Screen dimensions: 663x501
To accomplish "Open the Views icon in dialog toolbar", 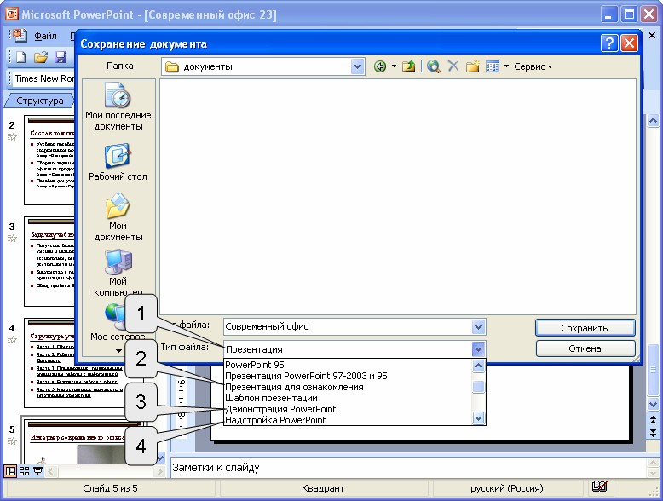I will (x=493, y=66).
